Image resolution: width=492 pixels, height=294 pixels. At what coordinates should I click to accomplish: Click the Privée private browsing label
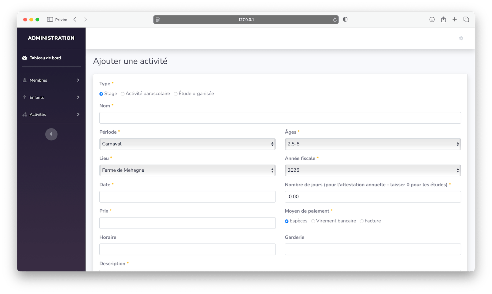61,20
